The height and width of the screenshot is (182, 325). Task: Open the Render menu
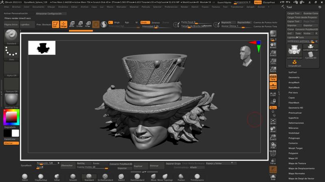tap(184, 7)
